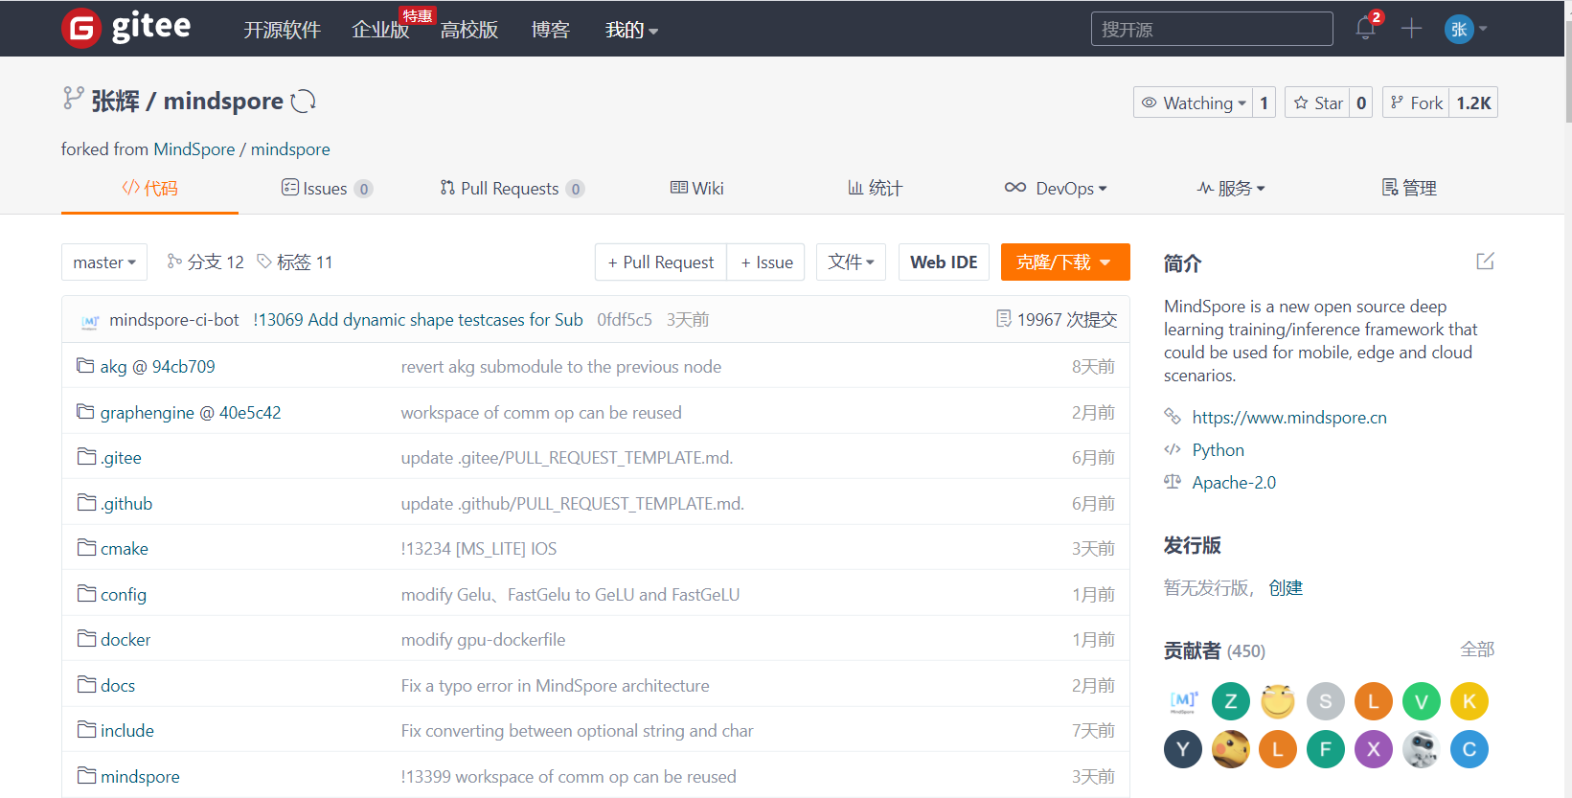Screen dimensions: 1572x798
Task: View the 标签 11 tags list
Action: click(295, 262)
